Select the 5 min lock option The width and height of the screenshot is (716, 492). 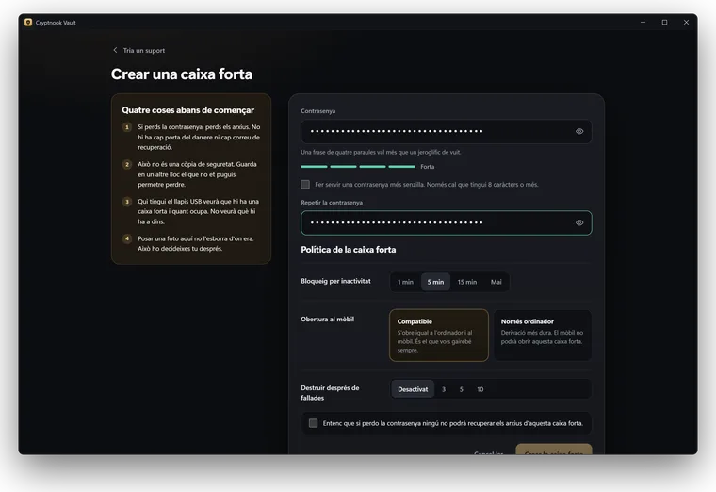pyautogui.click(x=435, y=282)
